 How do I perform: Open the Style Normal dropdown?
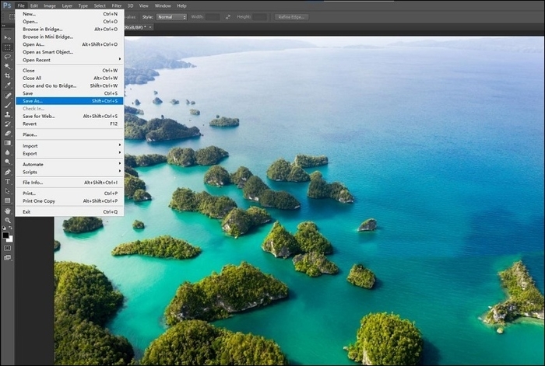click(171, 16)
